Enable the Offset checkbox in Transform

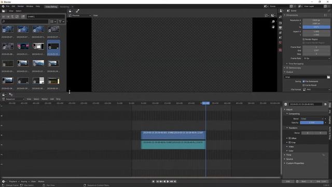tap(289, 138)
